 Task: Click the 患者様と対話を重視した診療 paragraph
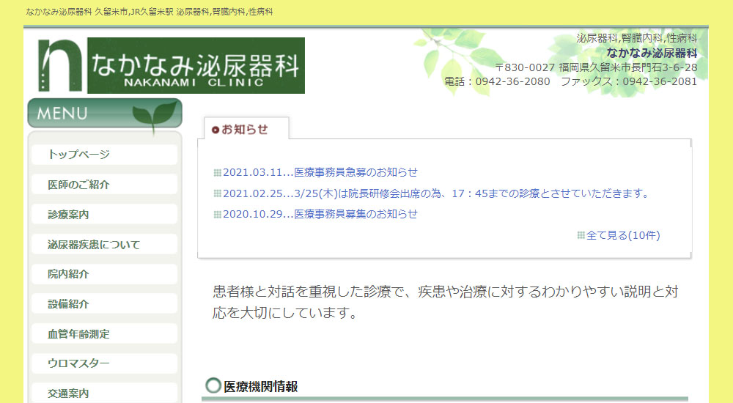pos(445,302)
